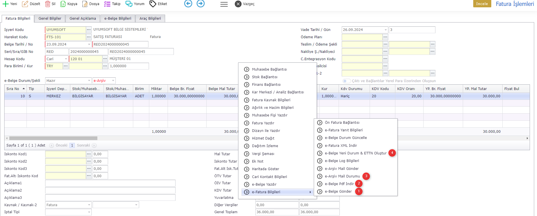Screen dimensions: 537x216
Task: Go to next record with right arrow
Action: [x=201, y=4]
